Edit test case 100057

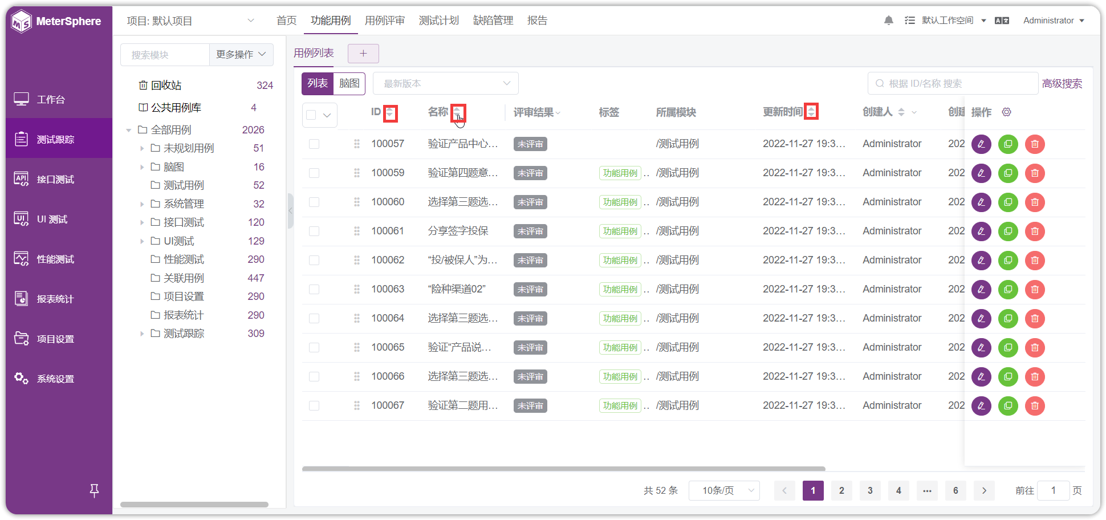pyautogui.click(x=981, y=144)
